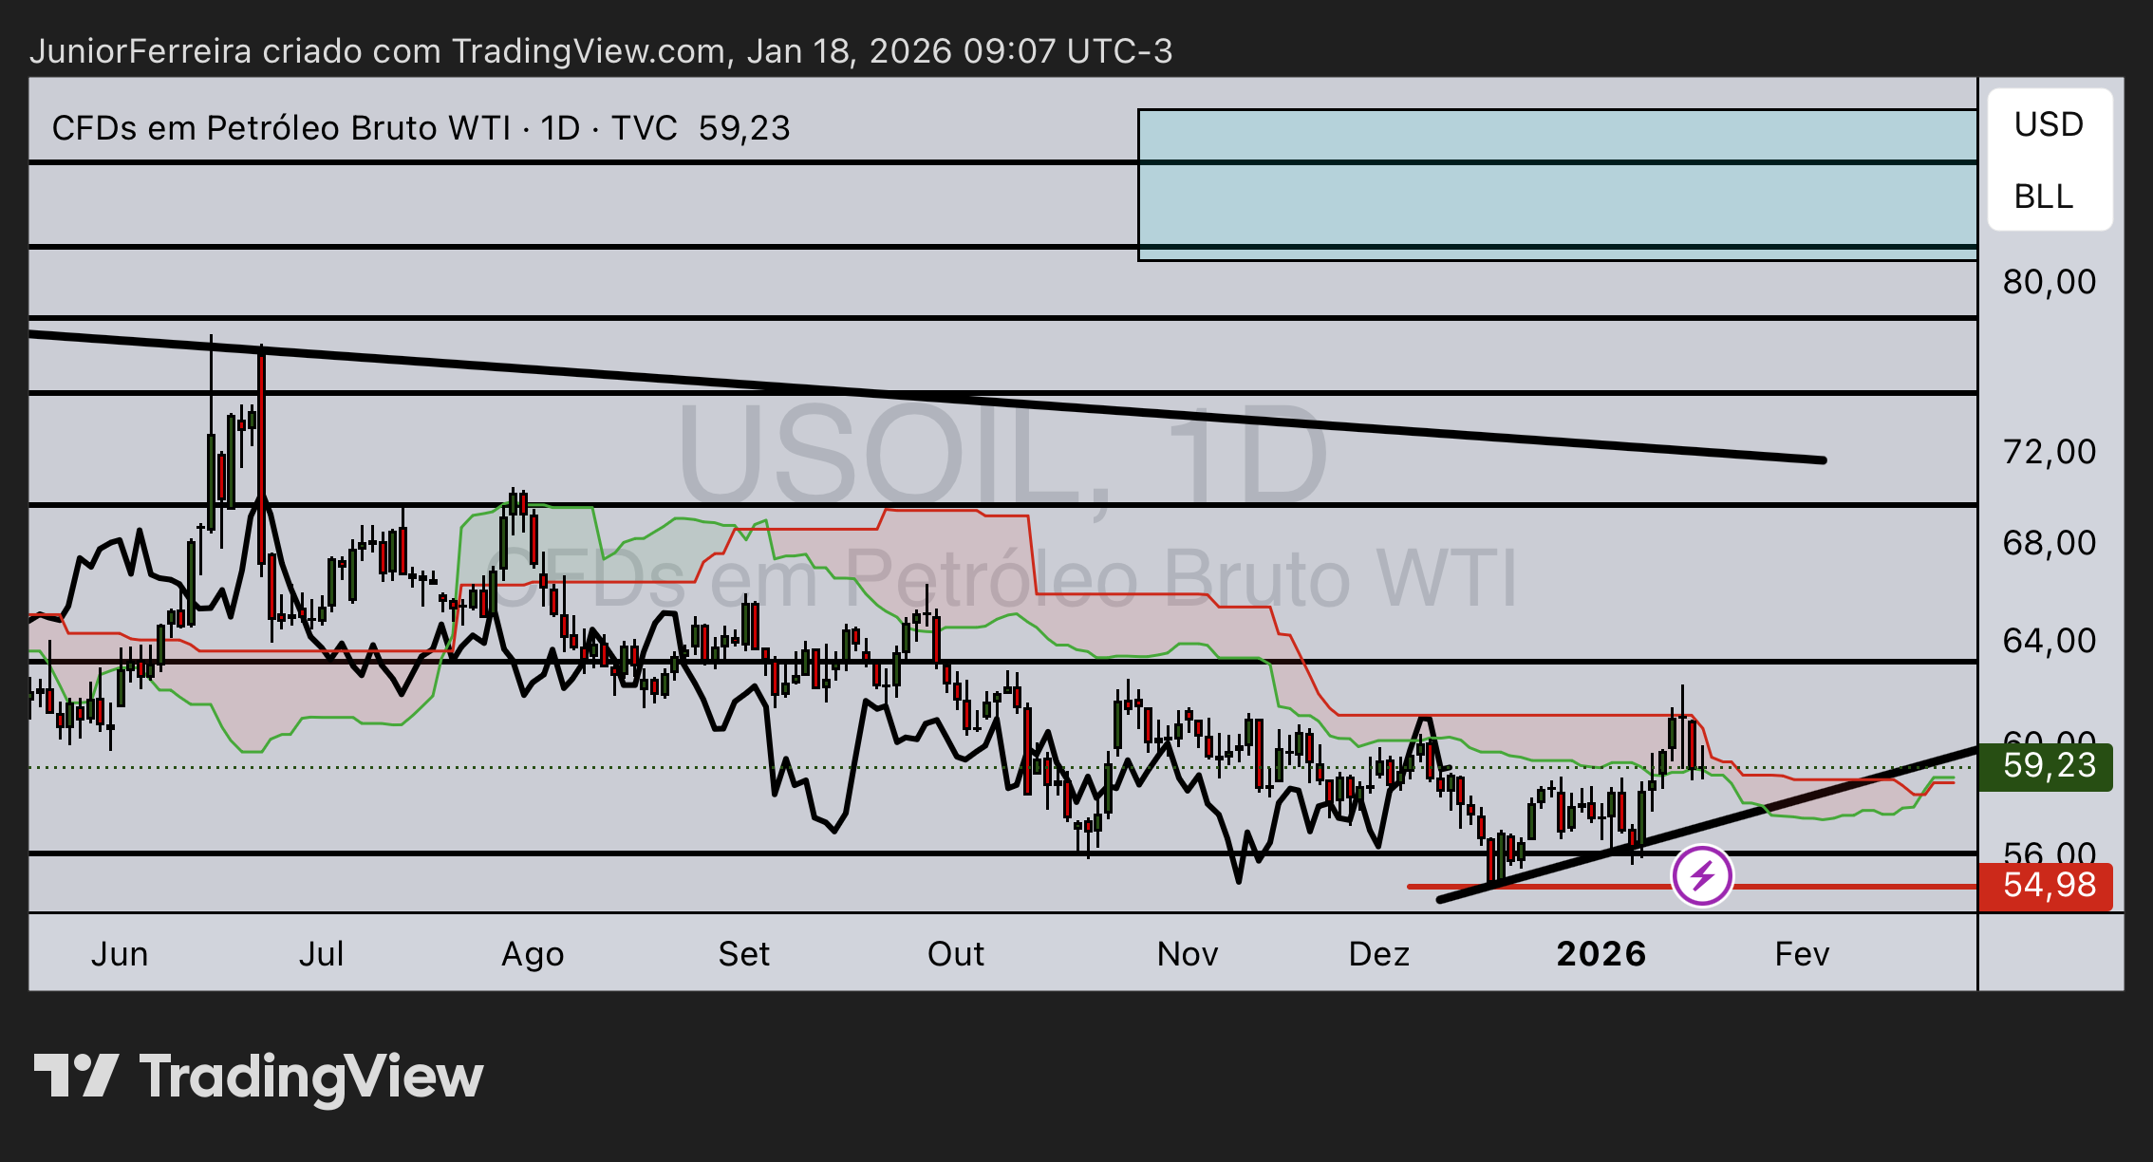Viewport: 2153px width, 1162px height.
Task: Click the 80,00 price axis label
Action: (2050, 282)
